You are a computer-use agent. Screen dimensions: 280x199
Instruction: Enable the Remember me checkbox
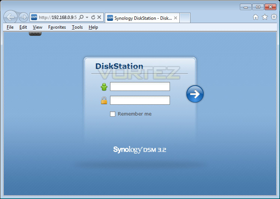[113, 114]
